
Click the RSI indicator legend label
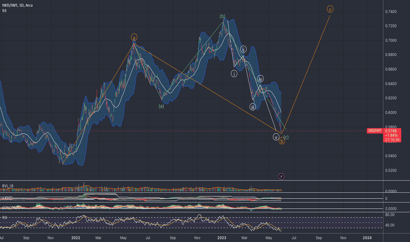(x=4, y=217)
